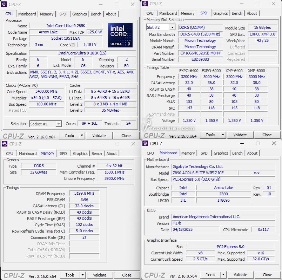Click the 'CP16G64C32U5B.M8H4' part number field
This screenshot has height=280, width=282.
pyautogui.click(x=200, y=53)
